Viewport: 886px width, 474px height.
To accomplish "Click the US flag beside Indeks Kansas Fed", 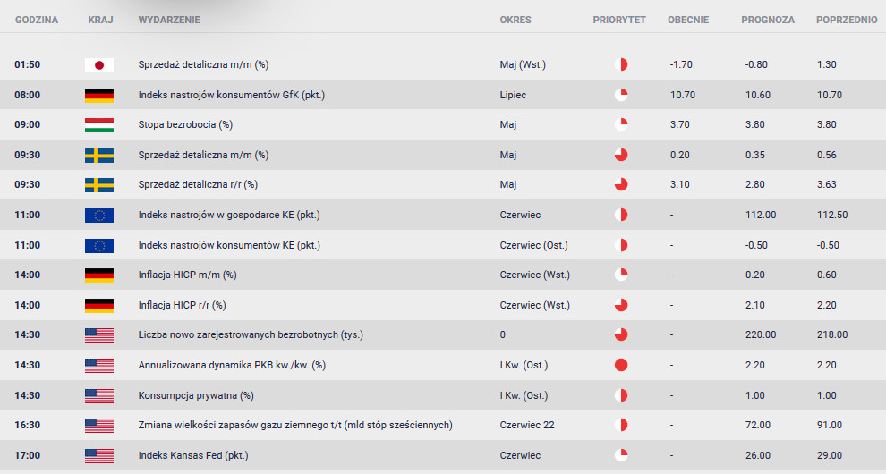I will pyautogui.click(x=98, y=455).
